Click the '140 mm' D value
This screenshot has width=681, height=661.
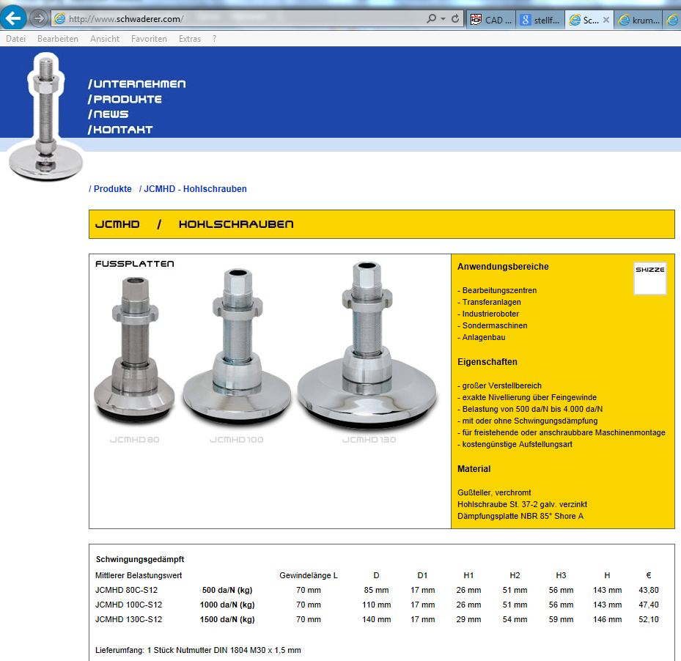coord(377,619)
